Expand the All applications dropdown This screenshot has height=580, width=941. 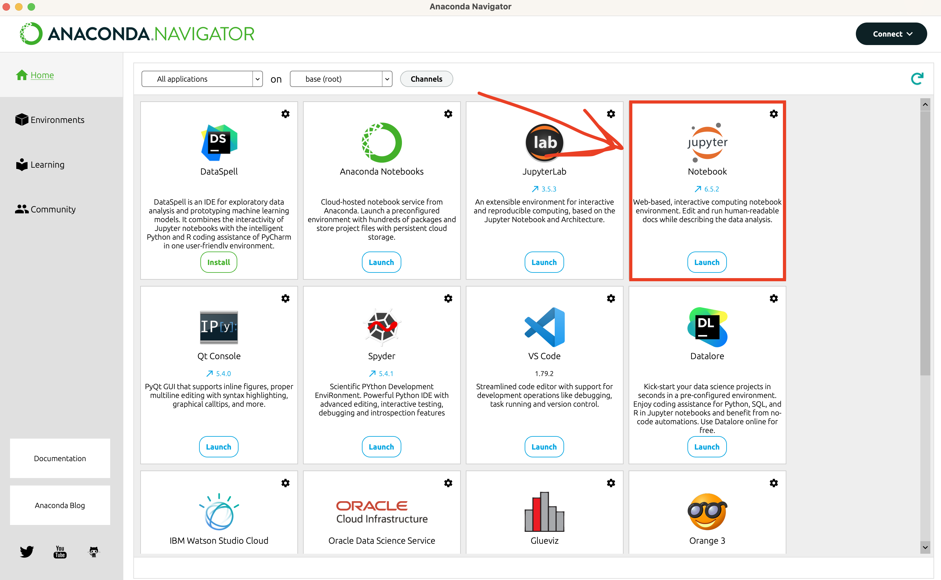tap(202, 79)
